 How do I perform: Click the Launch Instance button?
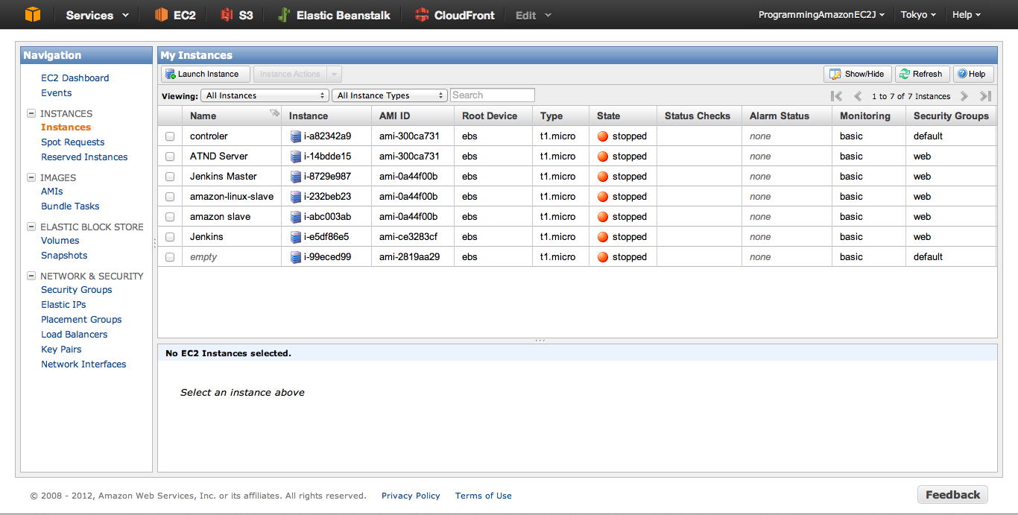point(201,74)
